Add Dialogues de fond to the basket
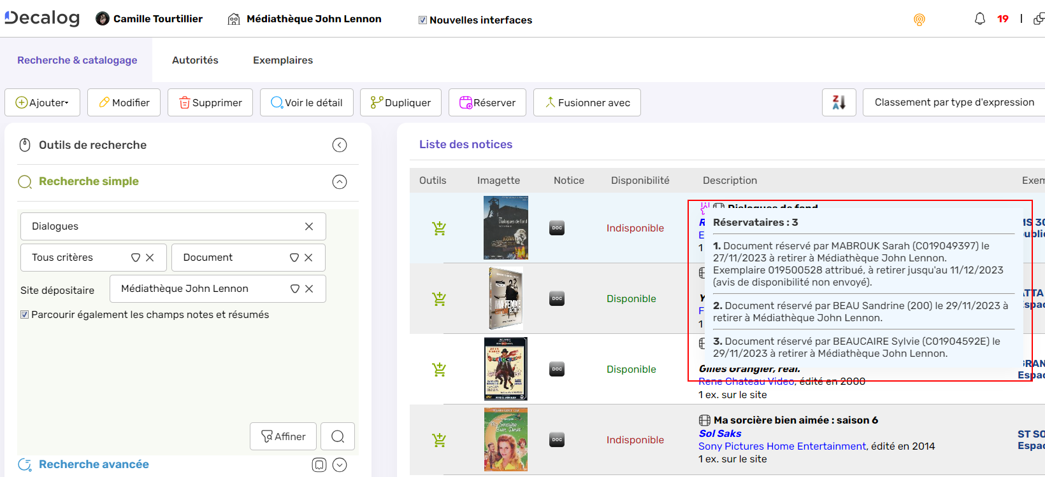 point(439,228)
